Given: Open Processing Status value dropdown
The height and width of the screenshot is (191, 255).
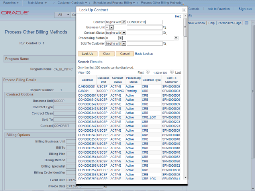Looking at the screenshot, I should (176, 38).
